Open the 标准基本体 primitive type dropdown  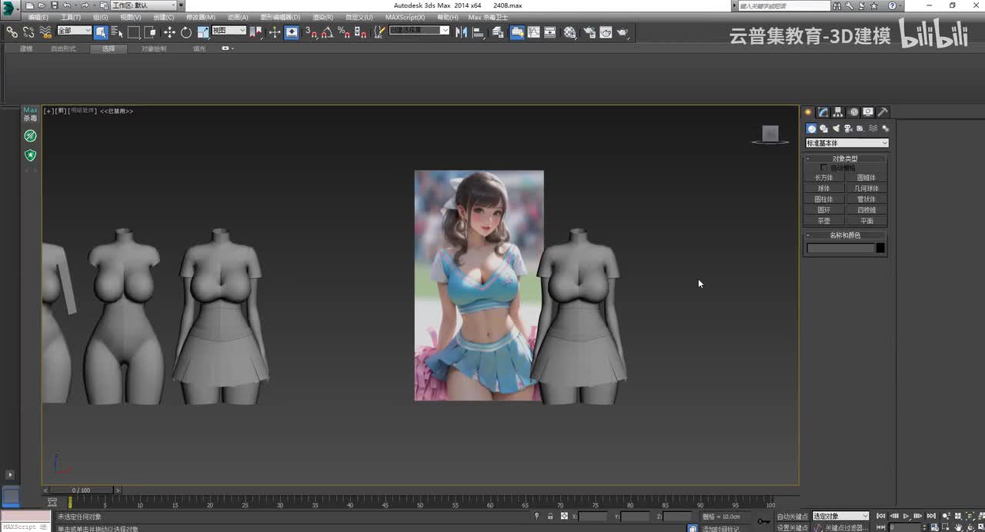tap(846, 143)
